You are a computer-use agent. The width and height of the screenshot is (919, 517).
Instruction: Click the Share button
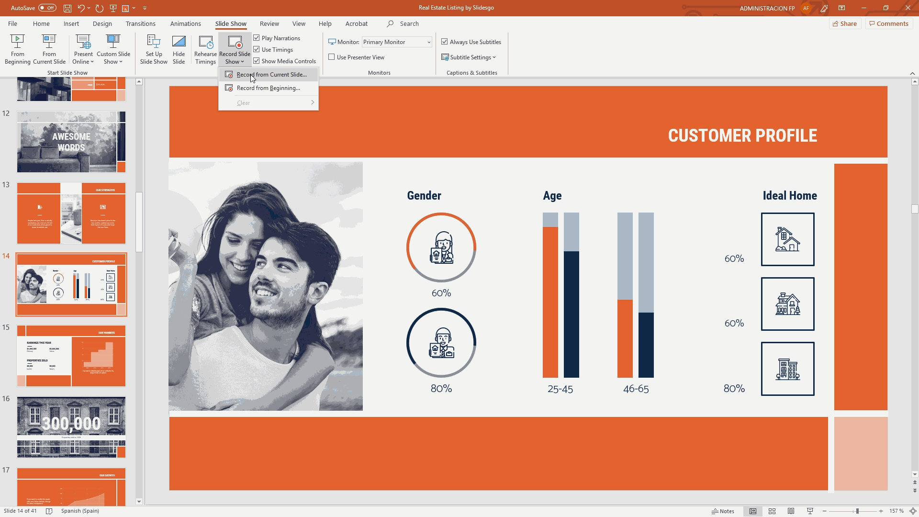tap(845, 23)
